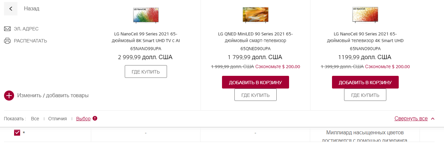Click the email envelope icon
The height and width of the screenshot is (149, 444).
(7, 29)
